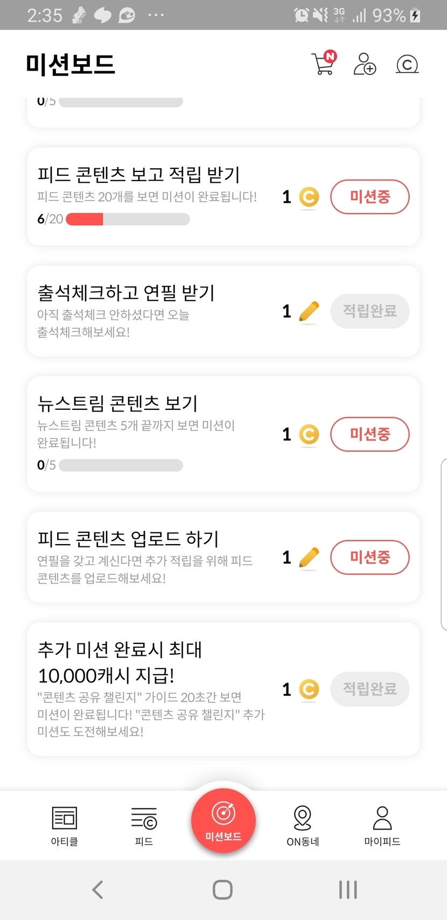Open the 마이피드 tab

click(x=382, y=825)
